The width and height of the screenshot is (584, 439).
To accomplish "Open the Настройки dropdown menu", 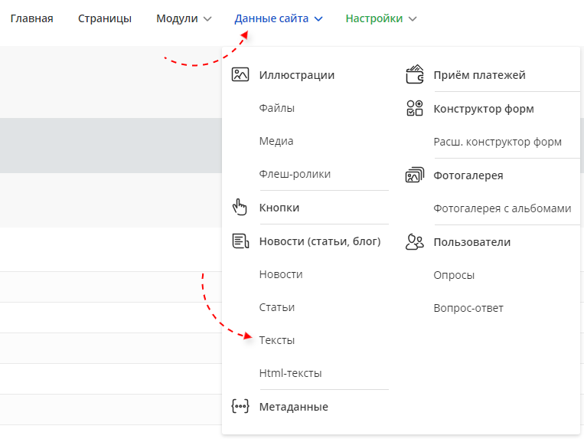I will (380, 18).
